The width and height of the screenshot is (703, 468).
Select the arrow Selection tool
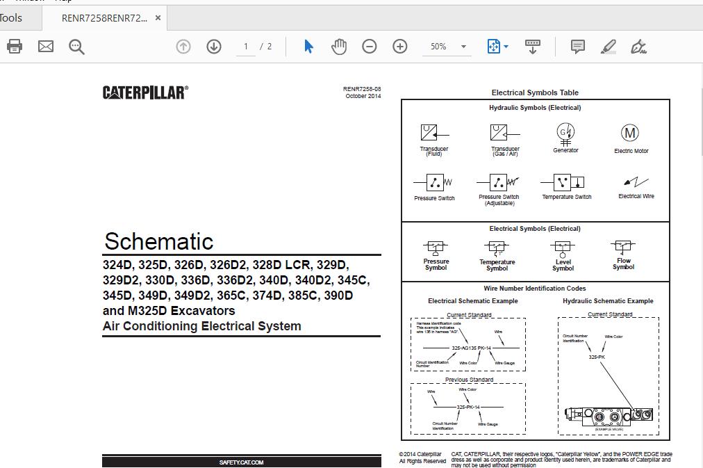308,46
